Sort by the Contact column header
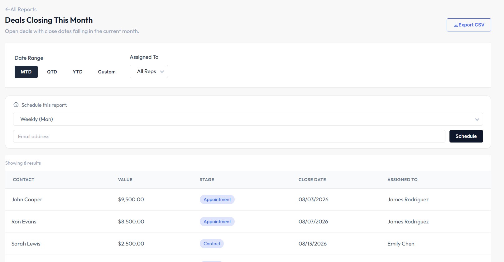Viewport: 504px width, 262px height. click(24, 180)
